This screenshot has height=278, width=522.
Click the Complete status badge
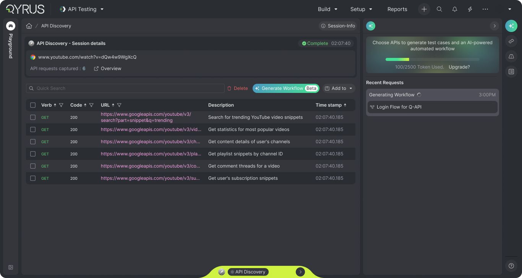pos(315,43)
